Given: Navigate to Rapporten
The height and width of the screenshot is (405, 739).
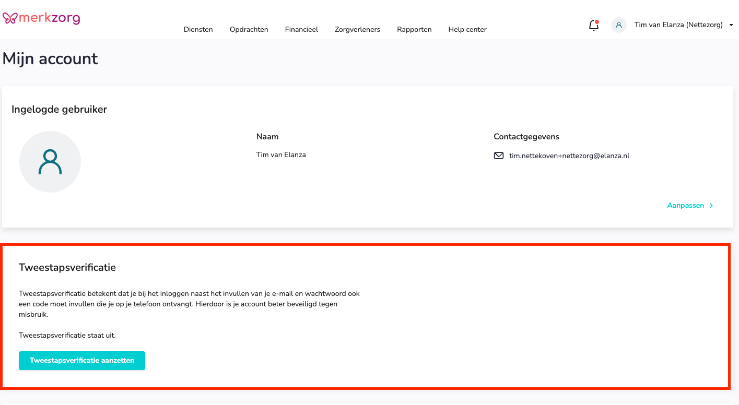Looking at the screenshot, I should (414, 30).
